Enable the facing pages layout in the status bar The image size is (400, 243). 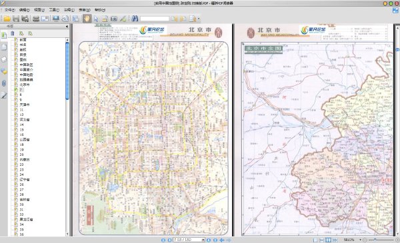click(328, 240)
